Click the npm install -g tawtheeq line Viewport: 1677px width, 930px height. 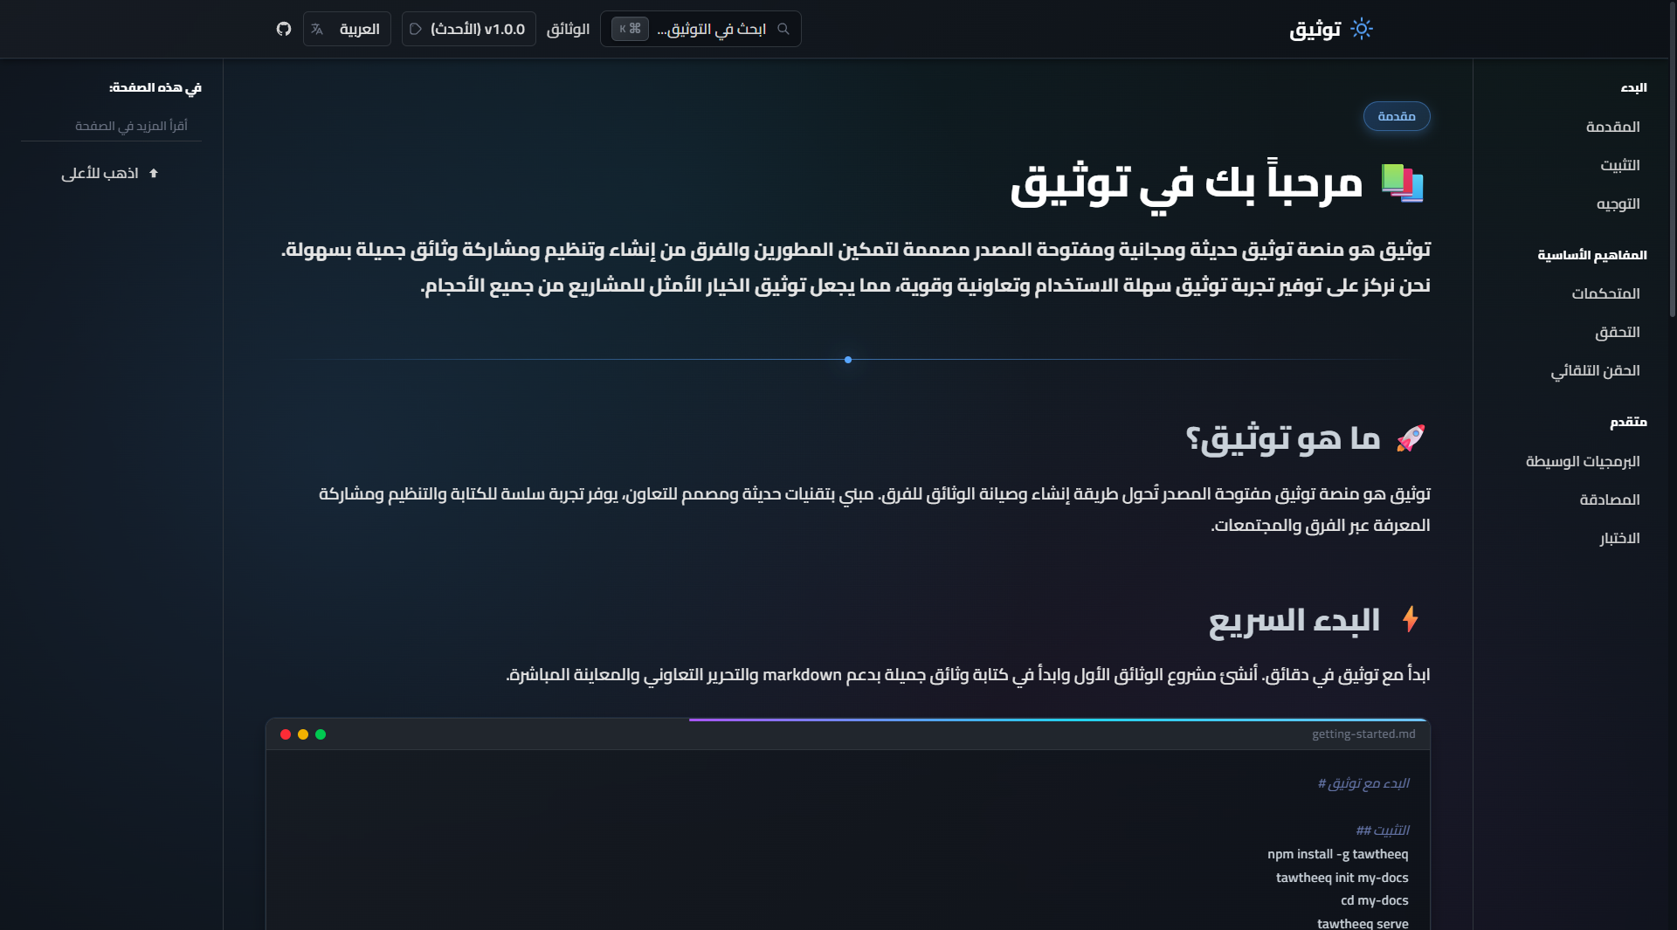1338,854
